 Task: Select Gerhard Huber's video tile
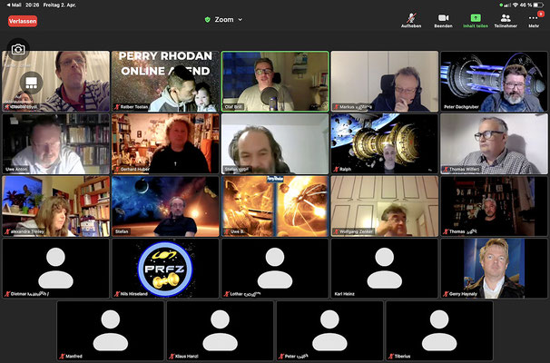click(x=165, y=143)
